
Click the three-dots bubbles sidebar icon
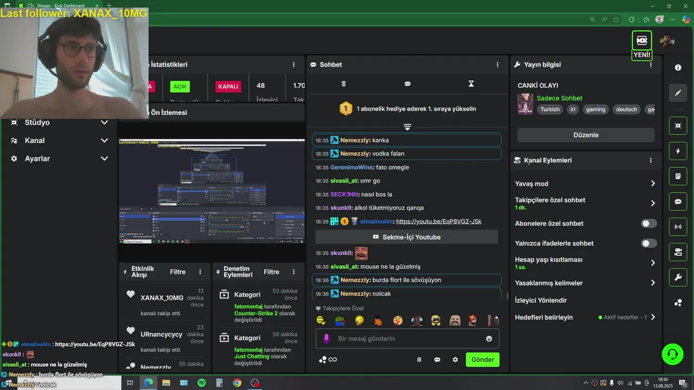click(x=678, y=303)
